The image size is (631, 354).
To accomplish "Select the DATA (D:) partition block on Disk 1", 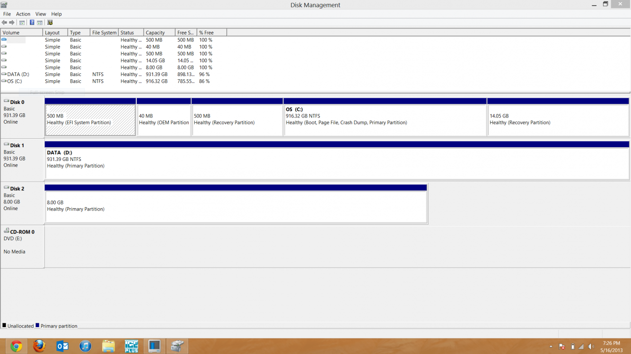I will point(337,163).
